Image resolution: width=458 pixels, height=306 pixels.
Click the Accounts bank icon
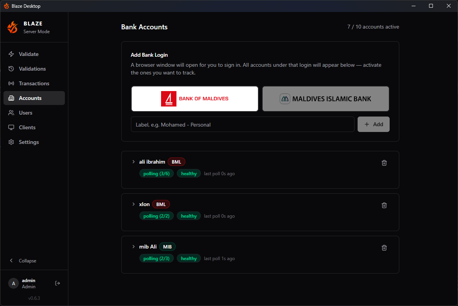[x=12, y=98]
